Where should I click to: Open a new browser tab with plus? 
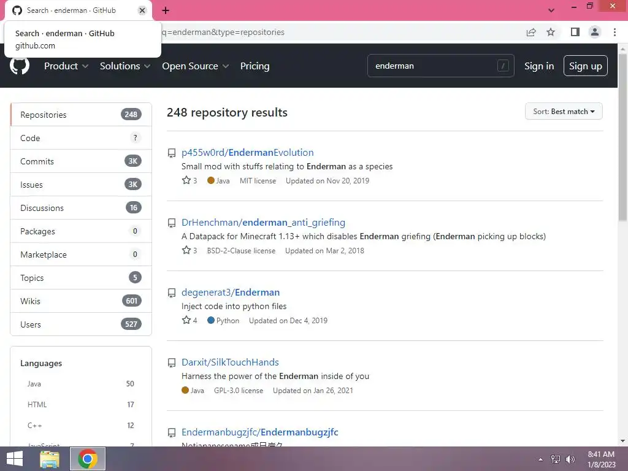(x=166, y=10)
